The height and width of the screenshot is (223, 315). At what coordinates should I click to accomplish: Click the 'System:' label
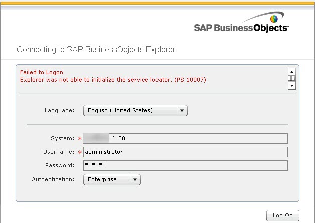[x=63, y=138]
